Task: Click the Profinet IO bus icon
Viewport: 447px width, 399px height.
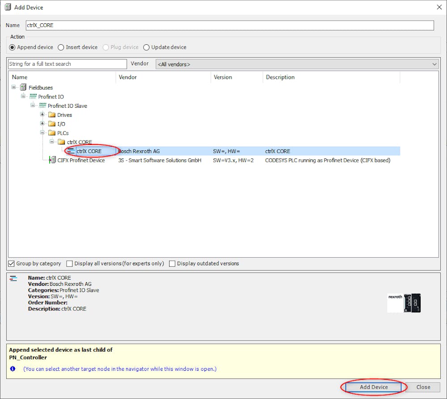Action: (x=33, y=96)
